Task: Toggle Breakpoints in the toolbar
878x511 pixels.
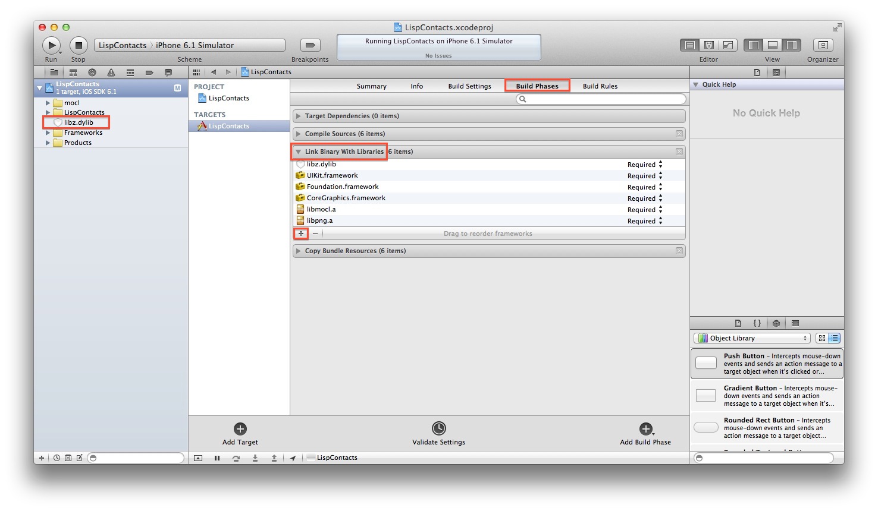Action: pos(310,45)
